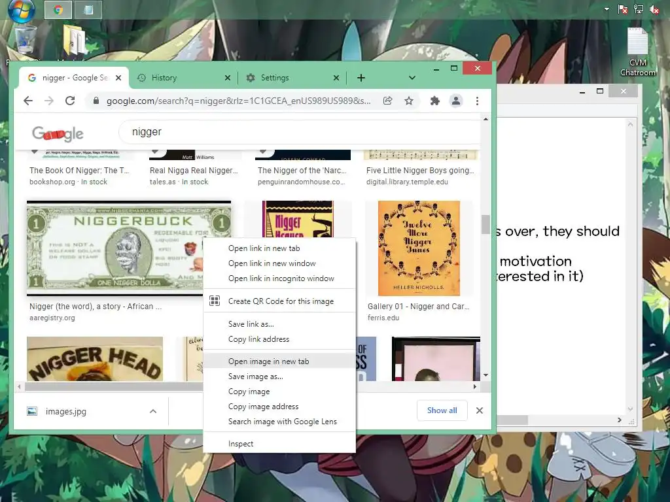This screenshot has width=670, height=502.
Task: Select the CVM Chatroom desktop file
Action: point(637,51)
